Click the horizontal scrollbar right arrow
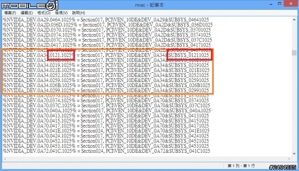 [289, 158]
